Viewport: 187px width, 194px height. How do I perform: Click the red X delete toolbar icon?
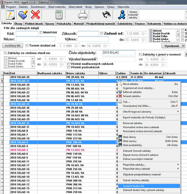click(x=35, y=15)
